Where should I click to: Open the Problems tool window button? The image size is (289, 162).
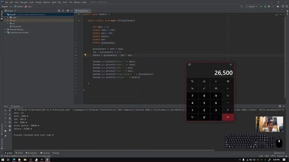32,153
